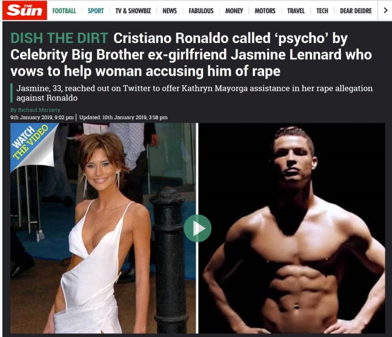The width and height of the screenshot is (392, 337).
Task: Open author Richard Moriarty's page
Action: (35, 110)
